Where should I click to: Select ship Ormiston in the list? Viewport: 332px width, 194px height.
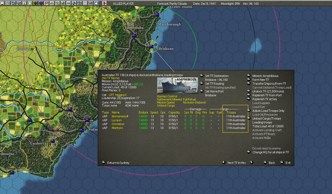tap(118, 124)
